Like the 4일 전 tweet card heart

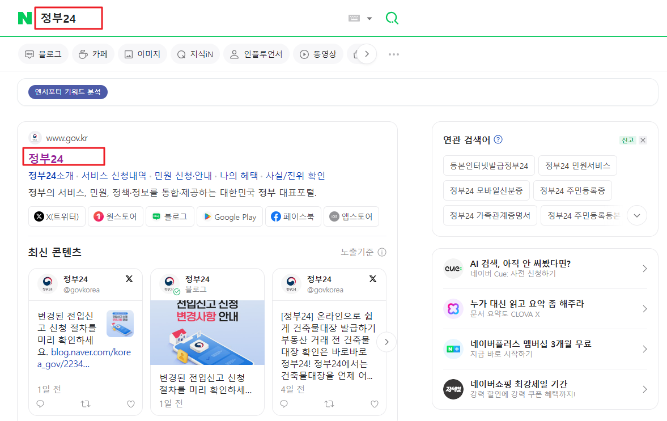(x=375, y=403)
